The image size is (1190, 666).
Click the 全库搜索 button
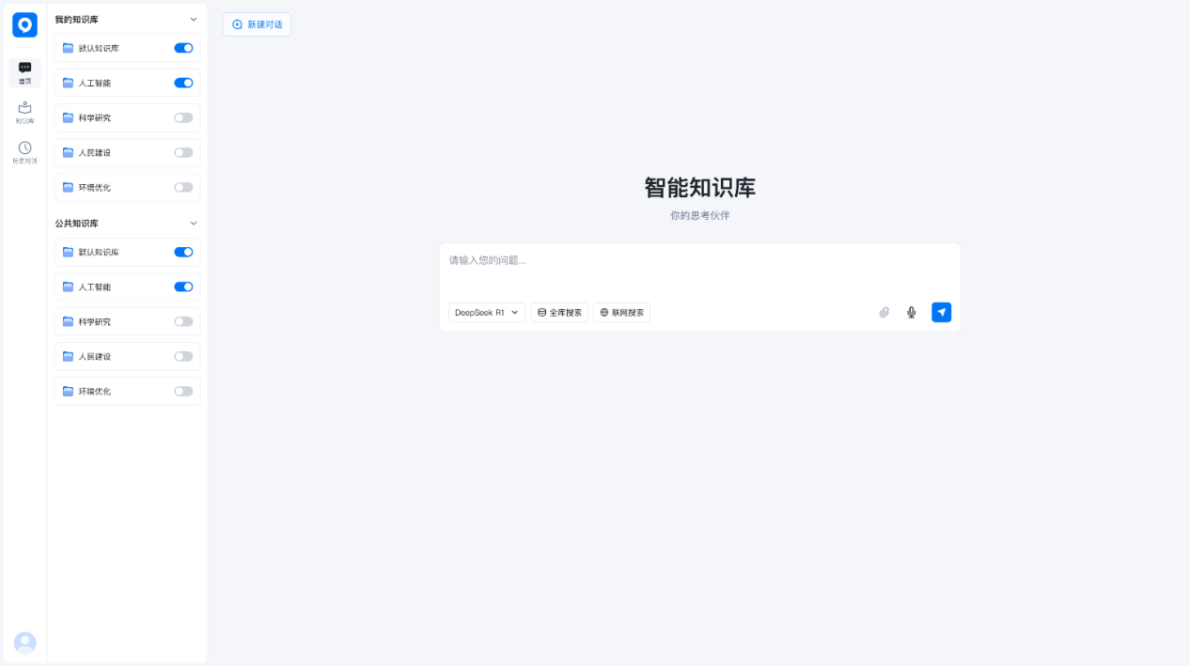tap(559, 313)
